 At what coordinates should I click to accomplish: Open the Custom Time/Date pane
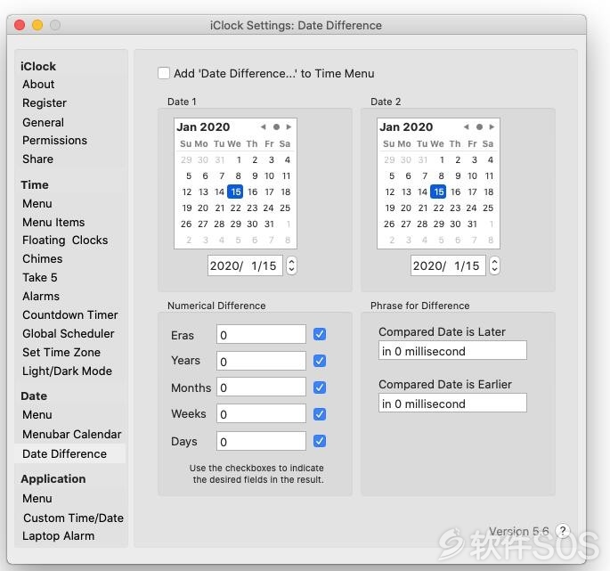pos(73,518)
